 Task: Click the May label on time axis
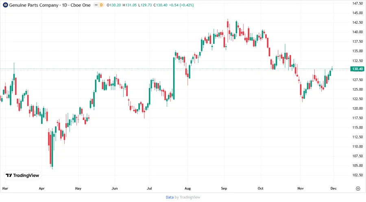[x=78, y=189]
